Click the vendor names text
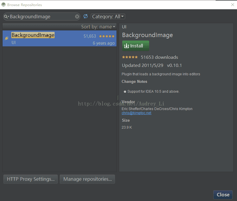This screenshot has width=237, height=201. [x=157, y=109]
